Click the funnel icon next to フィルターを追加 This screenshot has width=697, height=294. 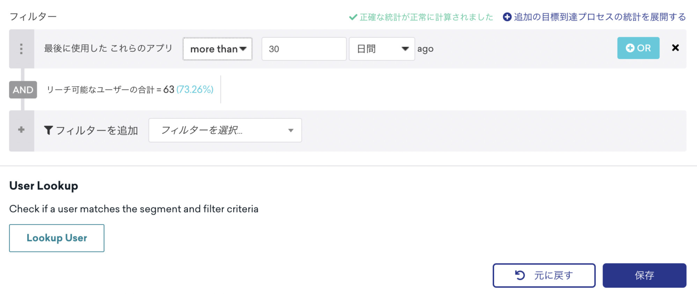[49, 130]
